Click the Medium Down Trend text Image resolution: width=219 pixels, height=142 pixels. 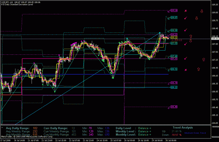pos(195,133)
